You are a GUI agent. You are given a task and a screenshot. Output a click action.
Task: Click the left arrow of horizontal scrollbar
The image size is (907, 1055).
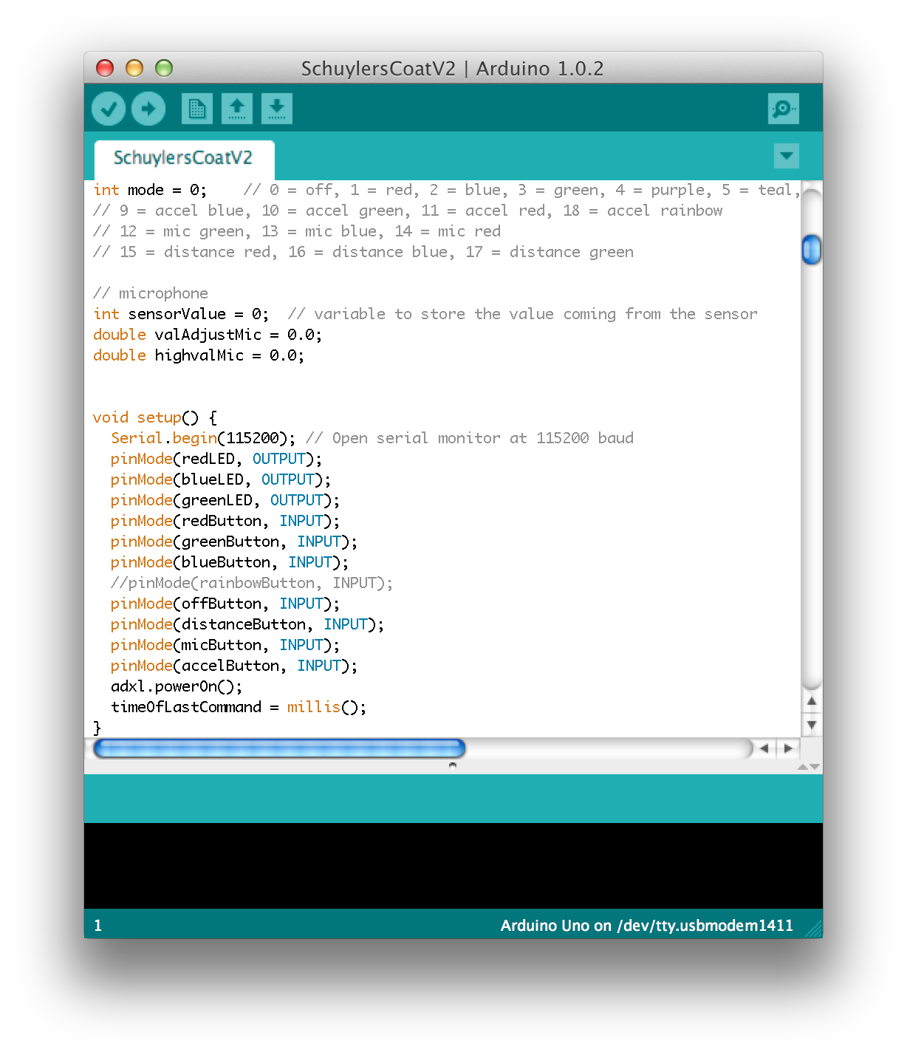(x=763, y=748)
